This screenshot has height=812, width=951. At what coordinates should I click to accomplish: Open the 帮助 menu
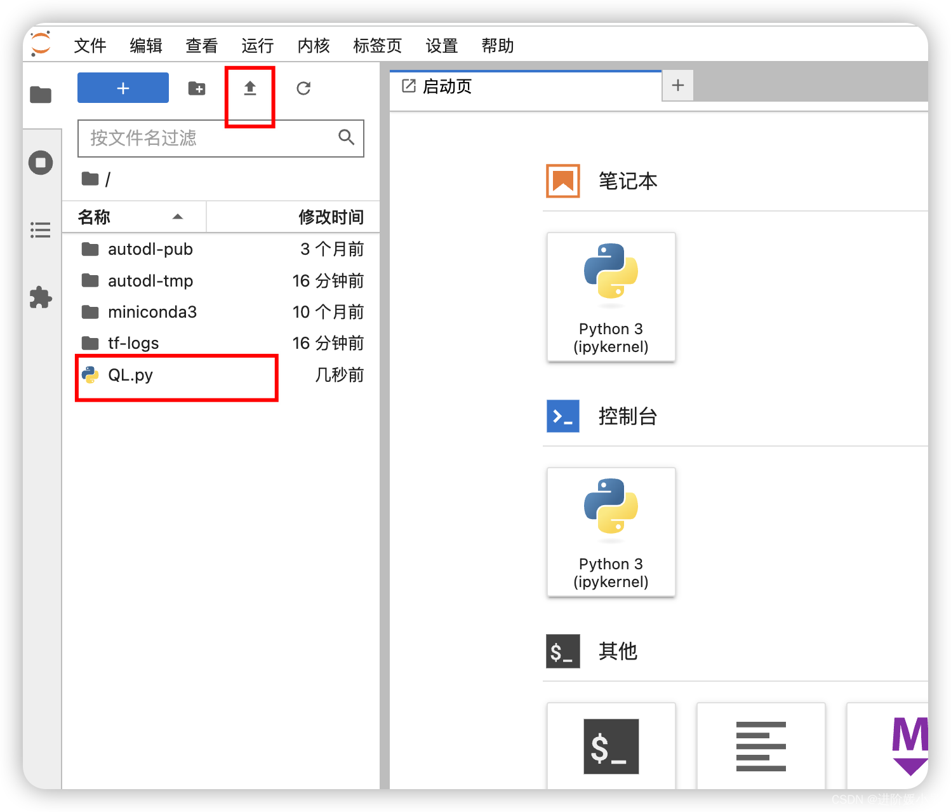498,46
